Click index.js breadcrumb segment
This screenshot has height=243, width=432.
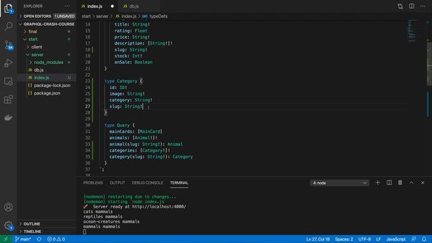[126, 16]
